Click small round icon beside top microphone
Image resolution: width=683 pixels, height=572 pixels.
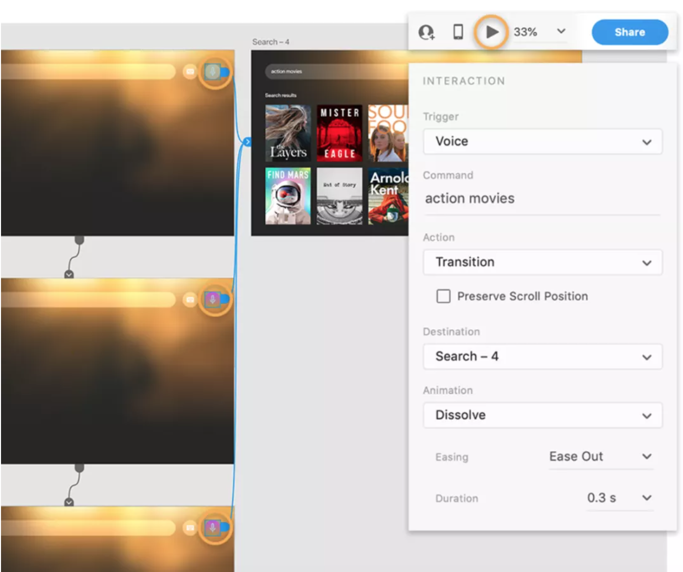coord(190,71)
